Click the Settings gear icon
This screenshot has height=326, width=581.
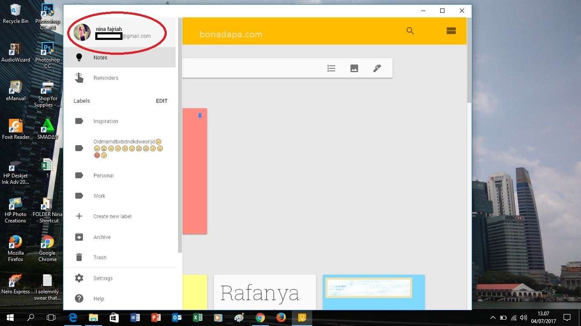[79, 278]
